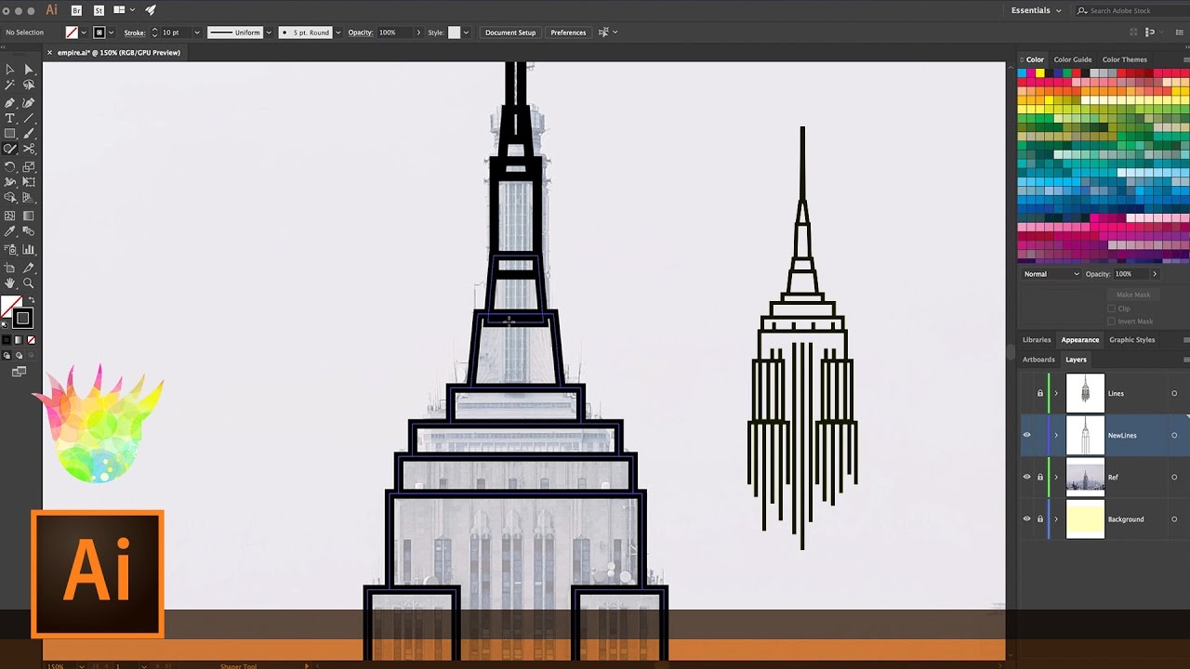Select the Line Segment tool
Viewport: 1190px width, 669px height.
click(x=29, y=118)
